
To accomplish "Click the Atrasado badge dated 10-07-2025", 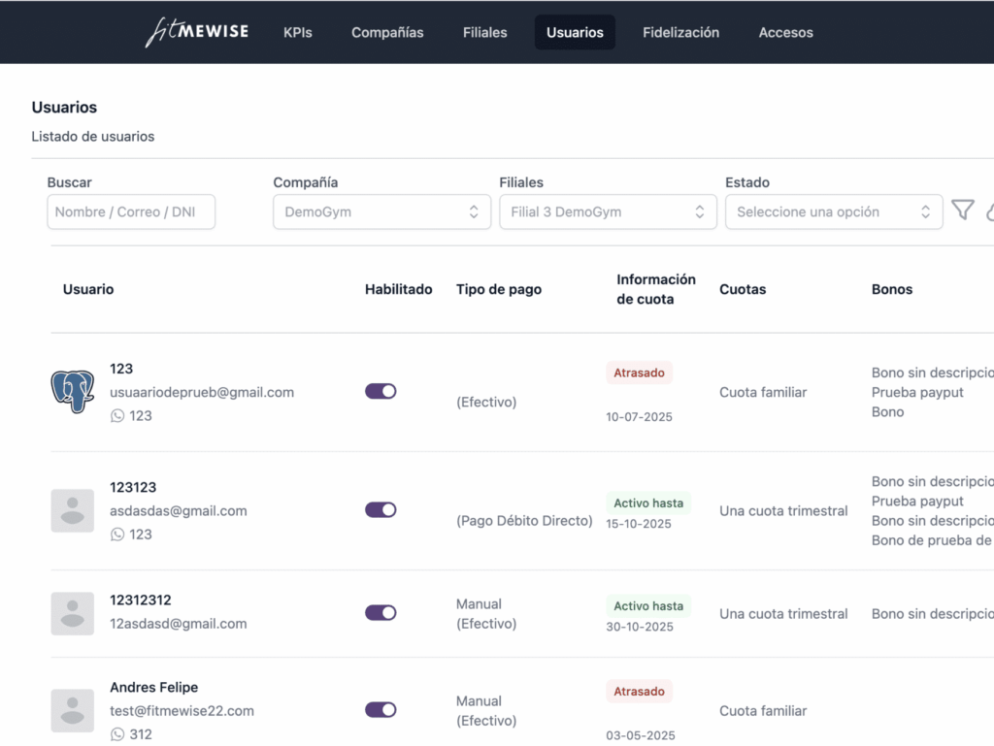I will click(639, 373).
